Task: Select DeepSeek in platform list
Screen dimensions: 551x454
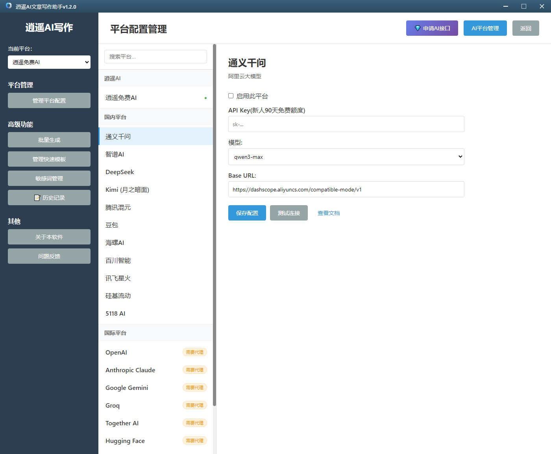Action: [120, 172]
